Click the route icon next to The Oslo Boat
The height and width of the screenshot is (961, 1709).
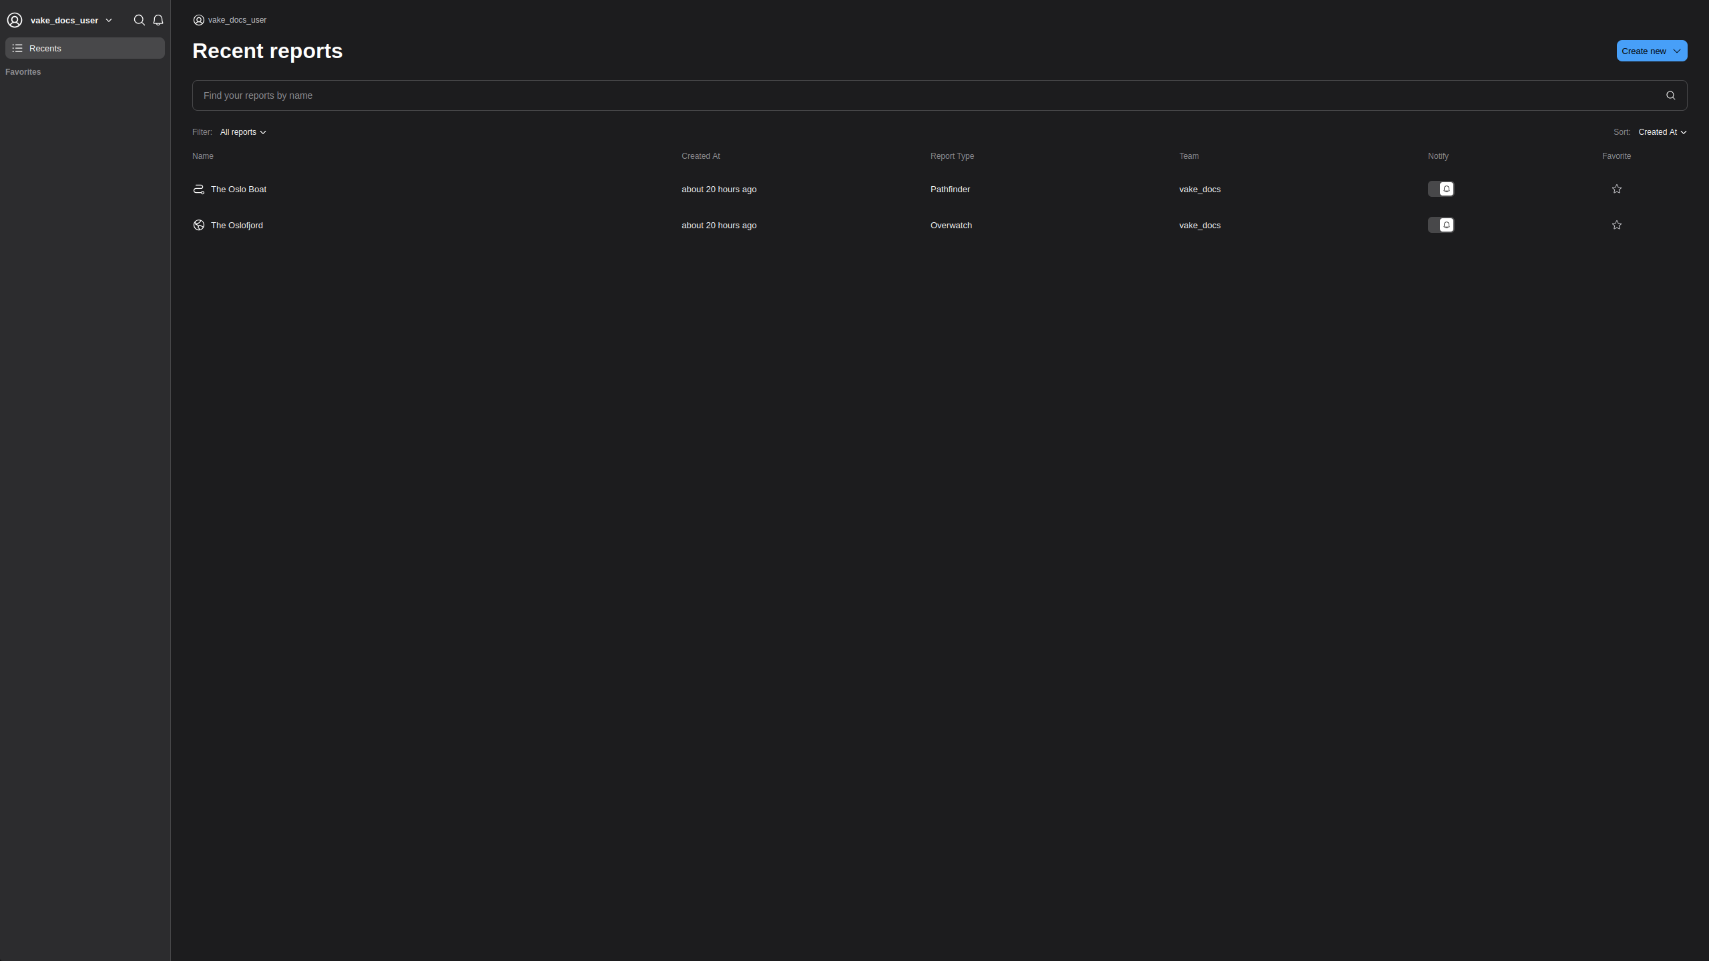(198, 189)
